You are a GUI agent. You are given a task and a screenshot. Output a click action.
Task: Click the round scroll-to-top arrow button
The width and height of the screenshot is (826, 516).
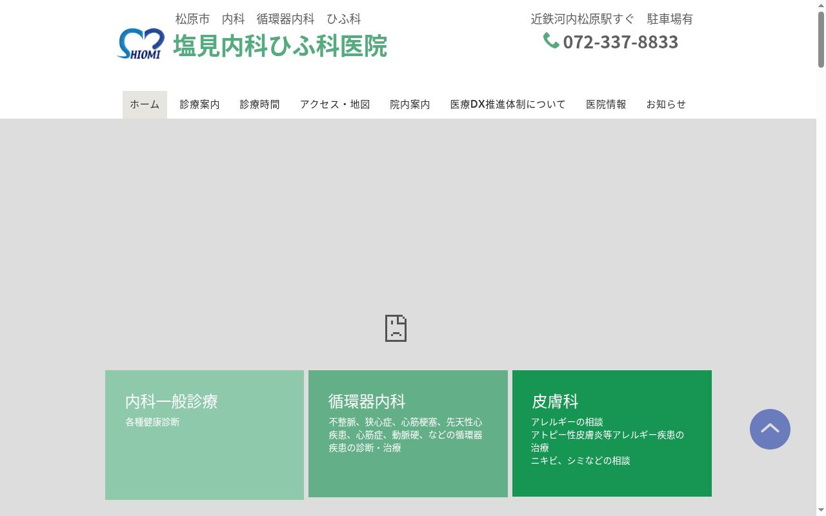tap(770, 429)
